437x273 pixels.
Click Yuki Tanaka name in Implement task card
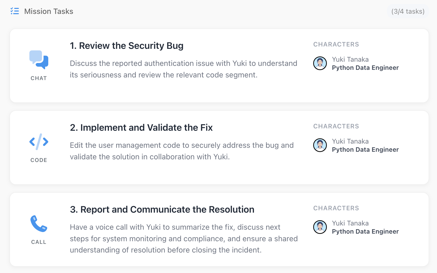pyautogui.click(x=350, y=141)
